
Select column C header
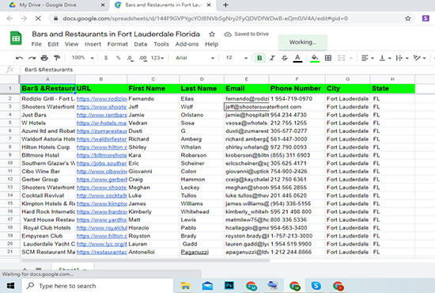click(153, 79)
